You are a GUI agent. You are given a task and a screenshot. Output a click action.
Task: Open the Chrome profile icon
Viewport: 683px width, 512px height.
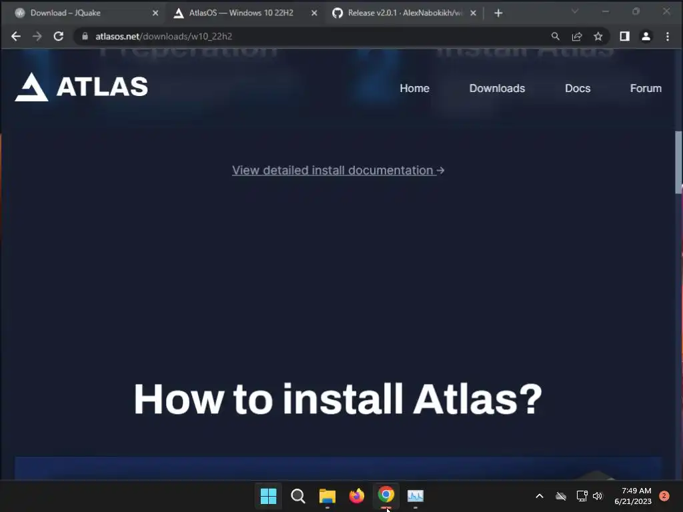click(646, 37)
